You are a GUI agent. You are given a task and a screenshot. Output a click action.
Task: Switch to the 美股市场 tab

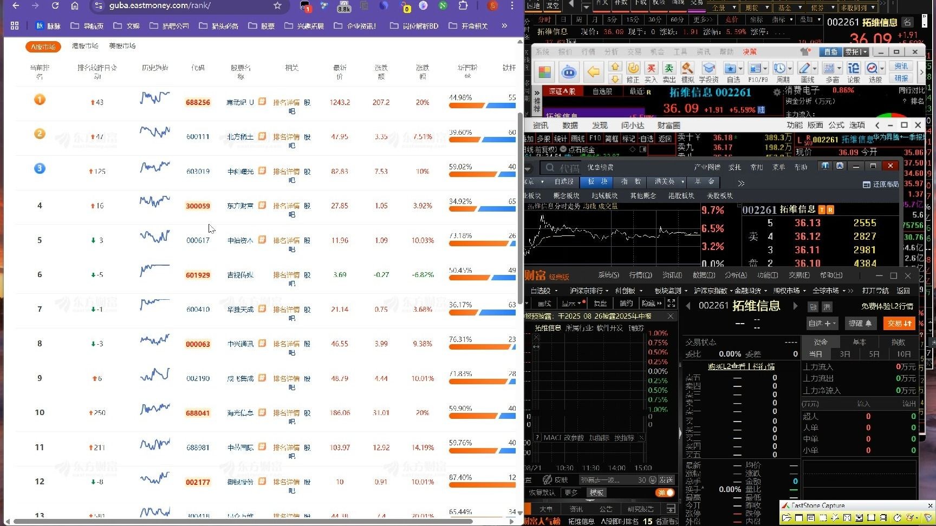pos(122,46)
